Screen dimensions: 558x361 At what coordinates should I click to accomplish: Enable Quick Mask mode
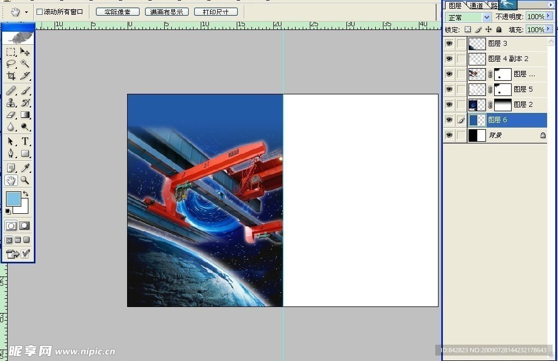pos(24,226)
